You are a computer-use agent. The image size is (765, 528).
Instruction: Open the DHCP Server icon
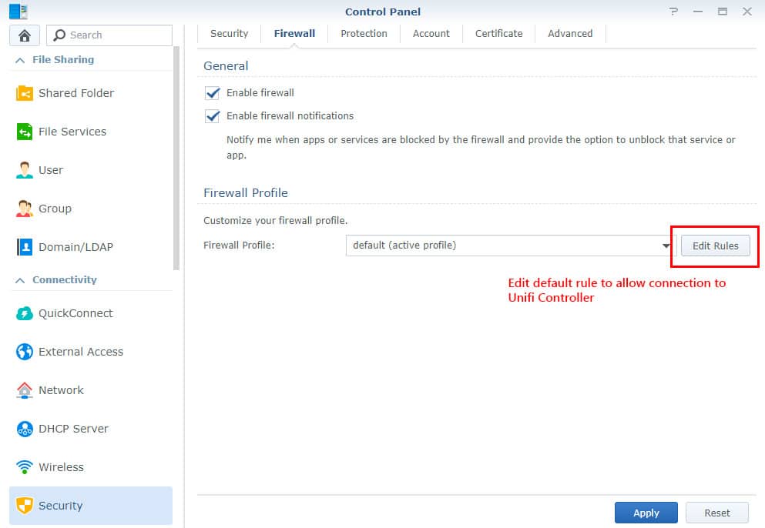tap(25, 429)
